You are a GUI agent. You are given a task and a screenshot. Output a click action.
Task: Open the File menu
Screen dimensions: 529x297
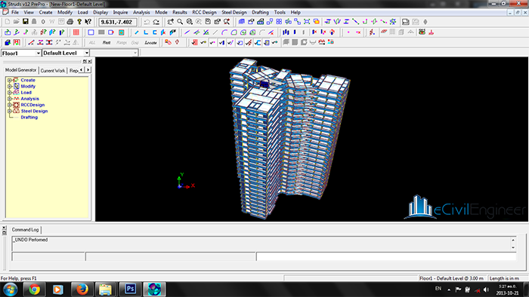[15, 13]
